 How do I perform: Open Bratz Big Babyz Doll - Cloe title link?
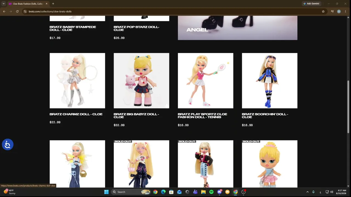pos(136,115)
